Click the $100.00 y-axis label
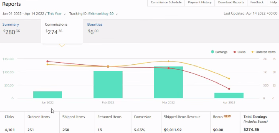The height and width of the screenshot is (133, 279). point(8,72)
